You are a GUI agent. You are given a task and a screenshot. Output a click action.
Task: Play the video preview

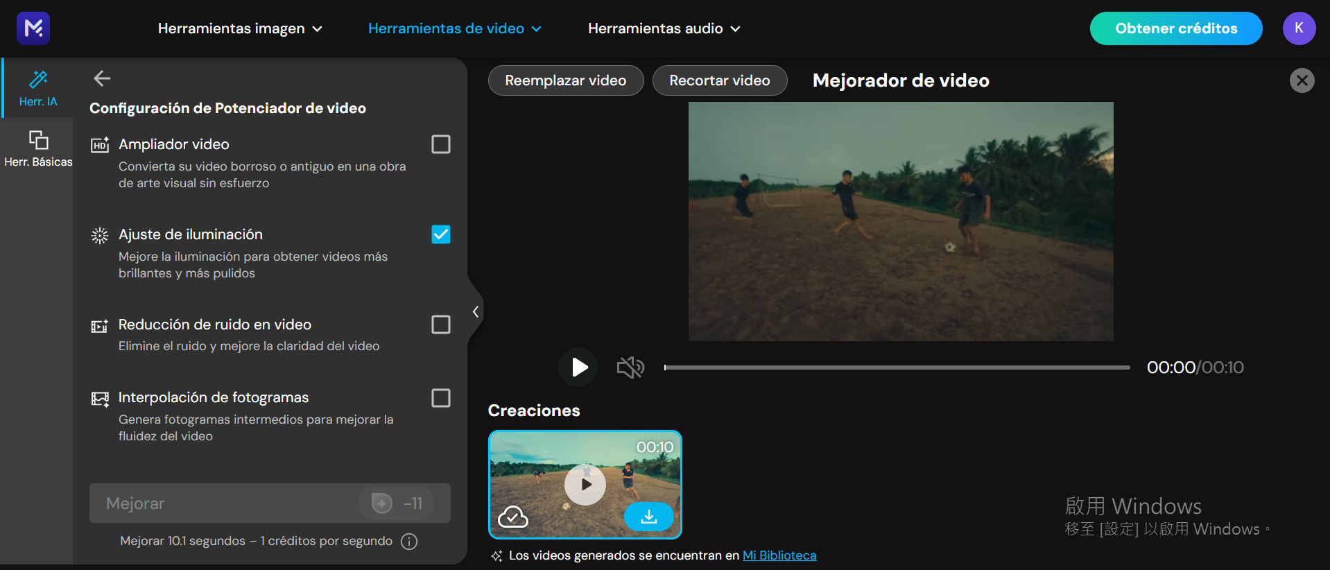578,367
